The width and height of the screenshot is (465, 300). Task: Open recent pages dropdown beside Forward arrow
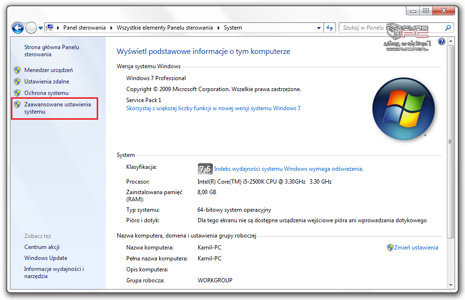tap(40, 28)
